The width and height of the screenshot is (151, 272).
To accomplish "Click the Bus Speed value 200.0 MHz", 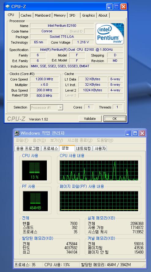I will pos(44,90).
